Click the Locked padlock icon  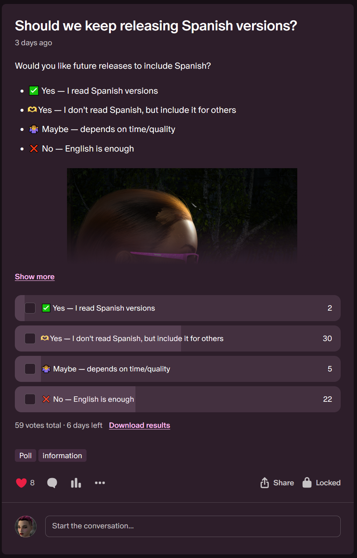pyautogui.click(x=307, y=482)
